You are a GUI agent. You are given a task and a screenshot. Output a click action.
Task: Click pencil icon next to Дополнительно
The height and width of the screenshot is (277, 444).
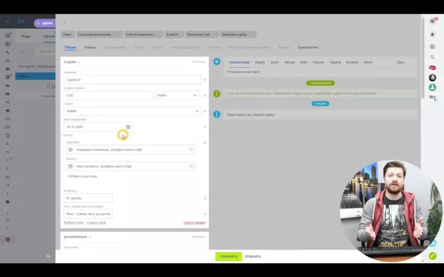point(90,237)
